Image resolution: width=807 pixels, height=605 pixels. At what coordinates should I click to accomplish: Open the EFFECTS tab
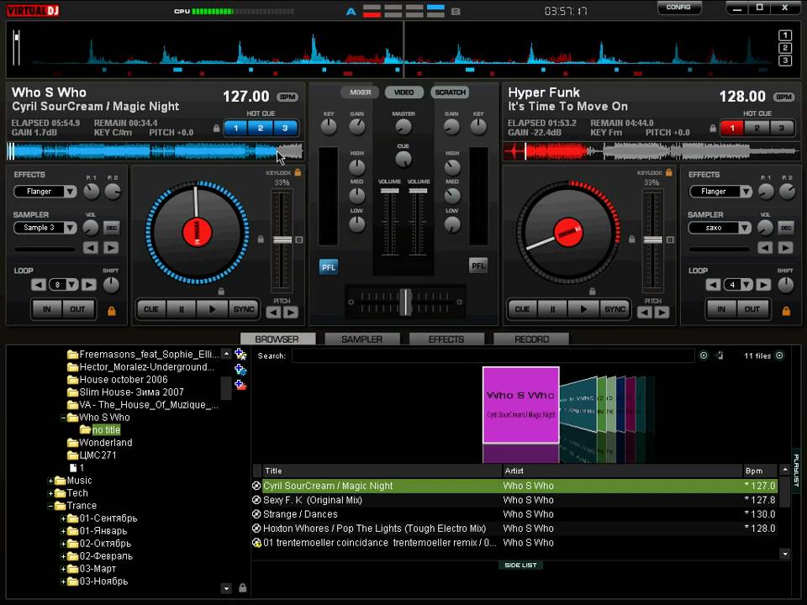pos(446,339)
